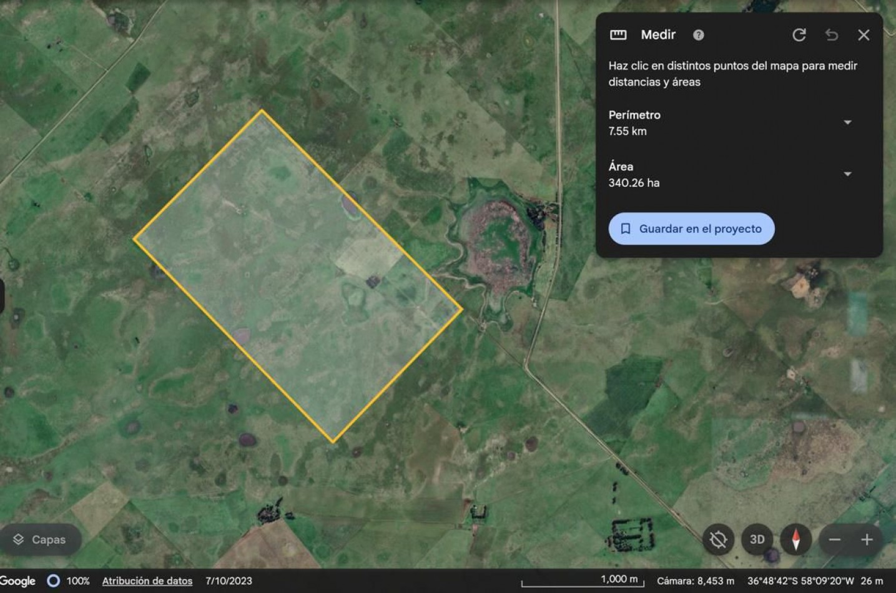Viewport: 896px width, 593px height.
Task: Click the Google logo
Action: 17,581
